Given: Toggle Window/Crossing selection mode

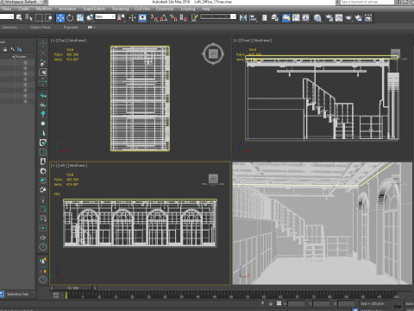Looking at the screenshot, I should 48,18.
